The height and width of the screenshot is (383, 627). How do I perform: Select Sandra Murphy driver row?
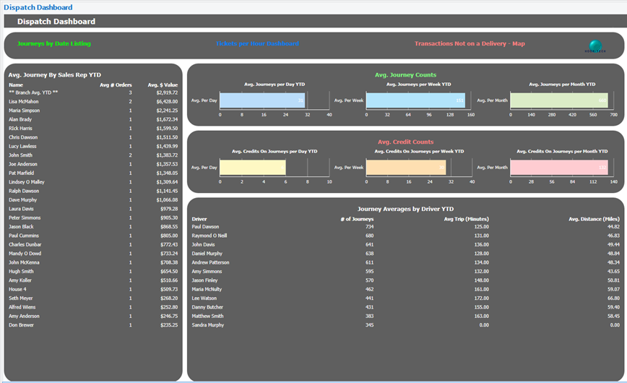pos(405,325)
